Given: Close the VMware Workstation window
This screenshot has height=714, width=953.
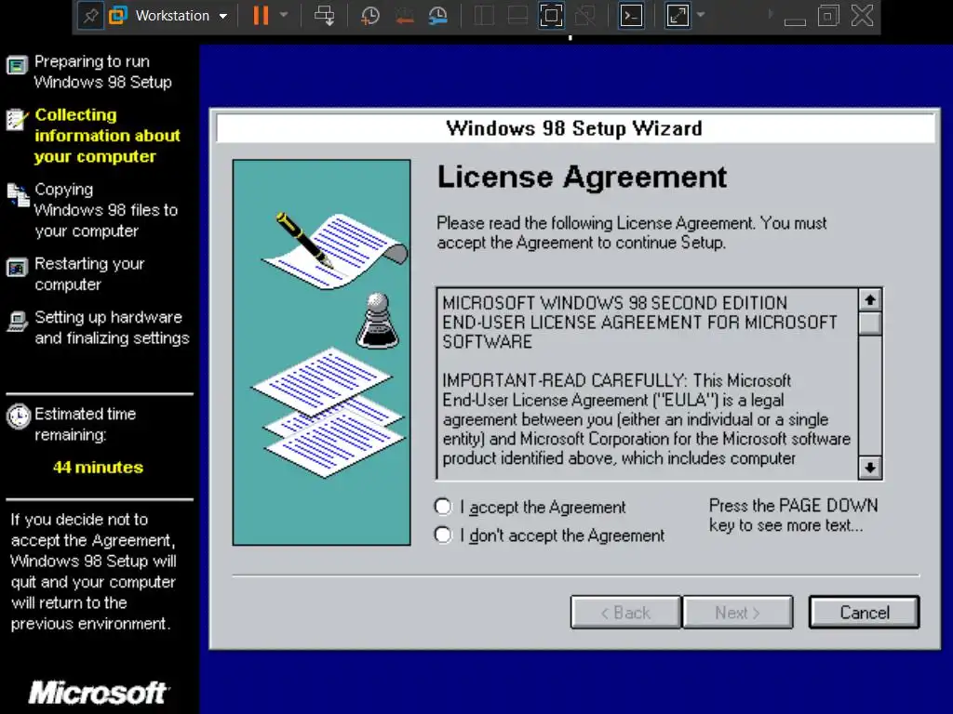Looking at the screenshot, I should [x=862, y=16].
